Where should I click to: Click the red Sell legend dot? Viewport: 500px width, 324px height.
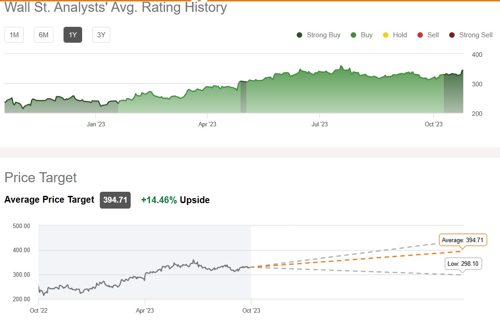(420, 35)
